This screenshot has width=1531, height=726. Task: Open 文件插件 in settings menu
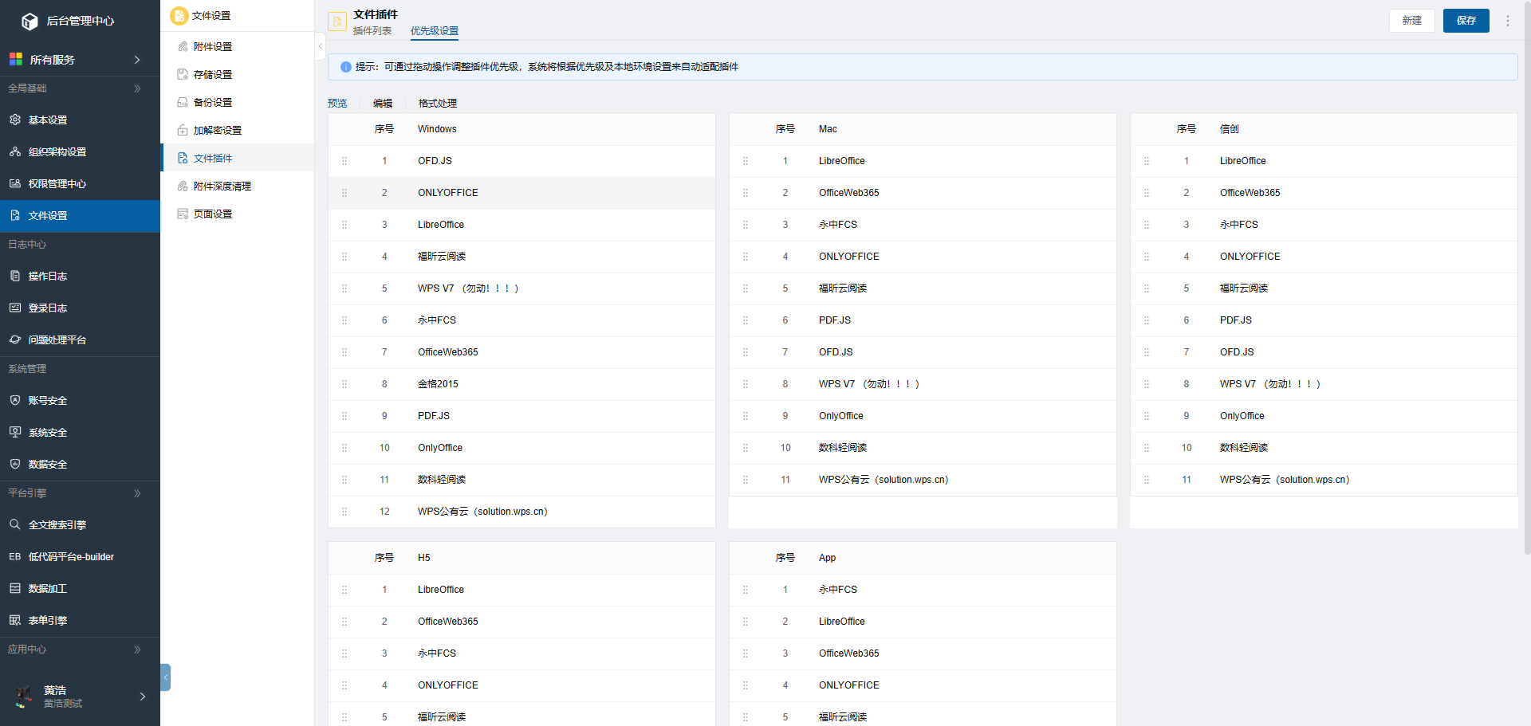[238, 158]
